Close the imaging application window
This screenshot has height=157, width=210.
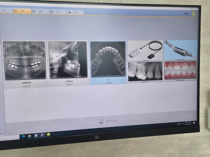196,9
